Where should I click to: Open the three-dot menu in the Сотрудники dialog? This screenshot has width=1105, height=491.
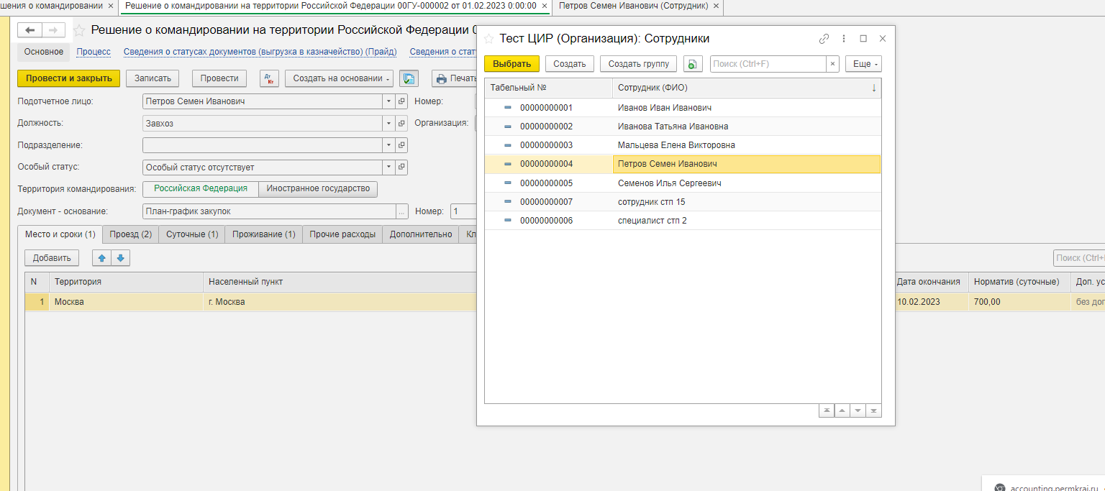[x=844, y=39]
